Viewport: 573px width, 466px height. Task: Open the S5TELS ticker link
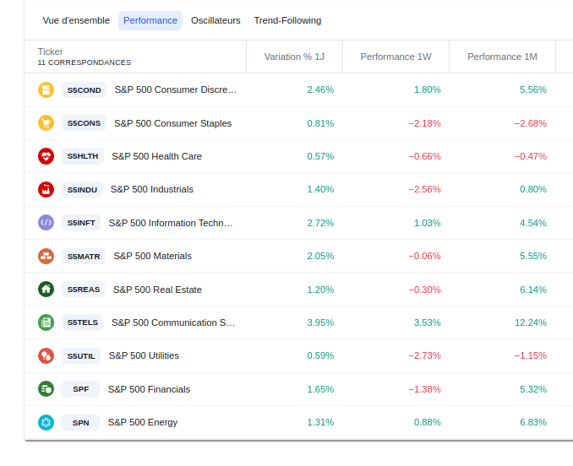[x=83, y=322]
